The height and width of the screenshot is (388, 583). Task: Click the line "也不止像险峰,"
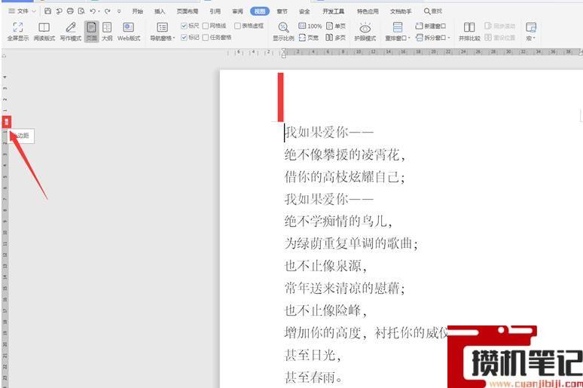tap(325, 310)
